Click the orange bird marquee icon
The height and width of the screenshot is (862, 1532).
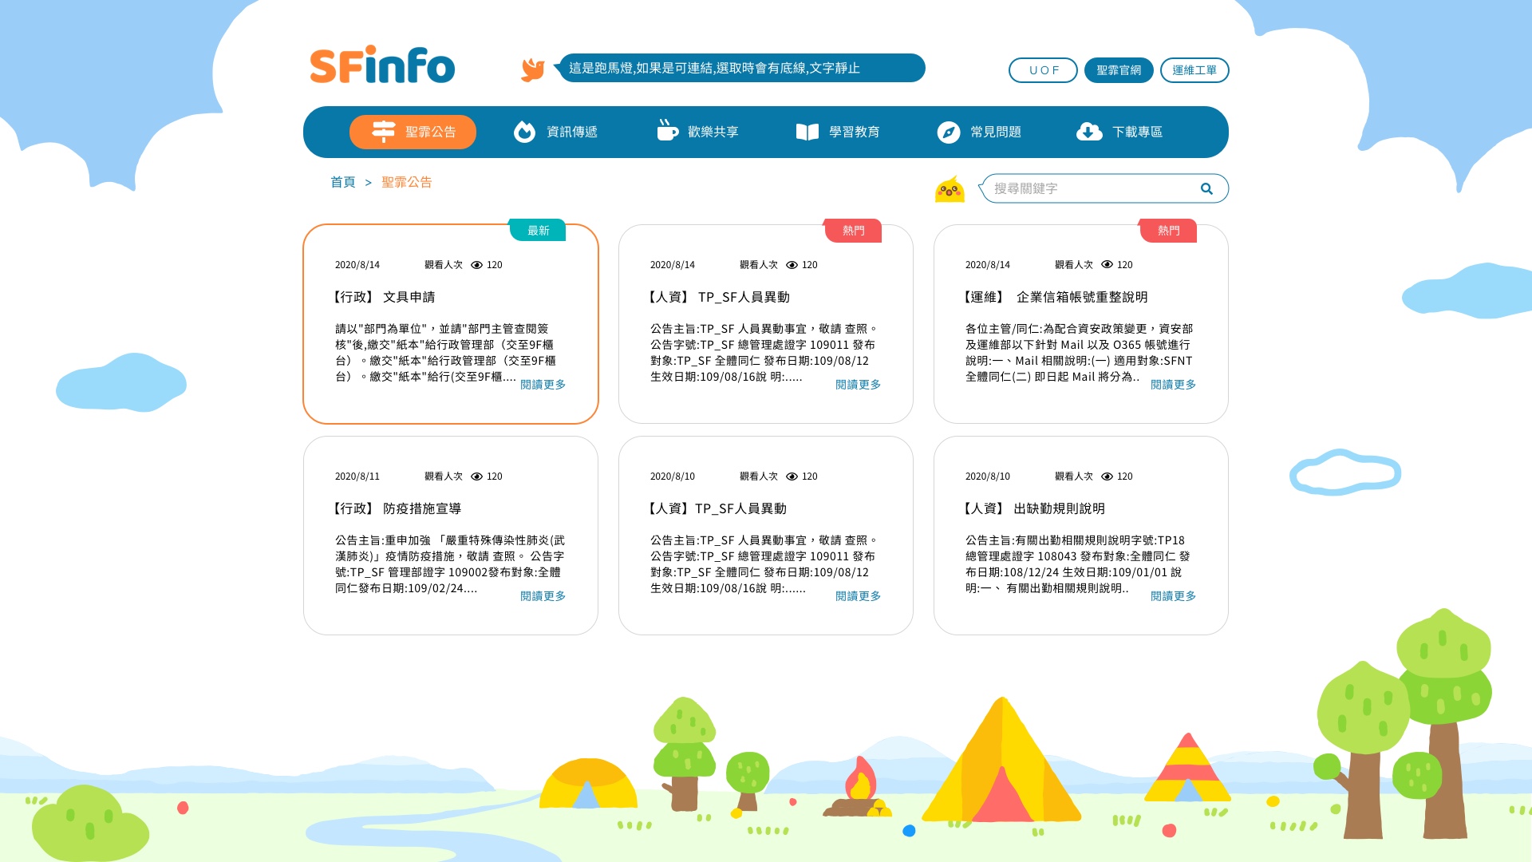[x=532, y=69]
